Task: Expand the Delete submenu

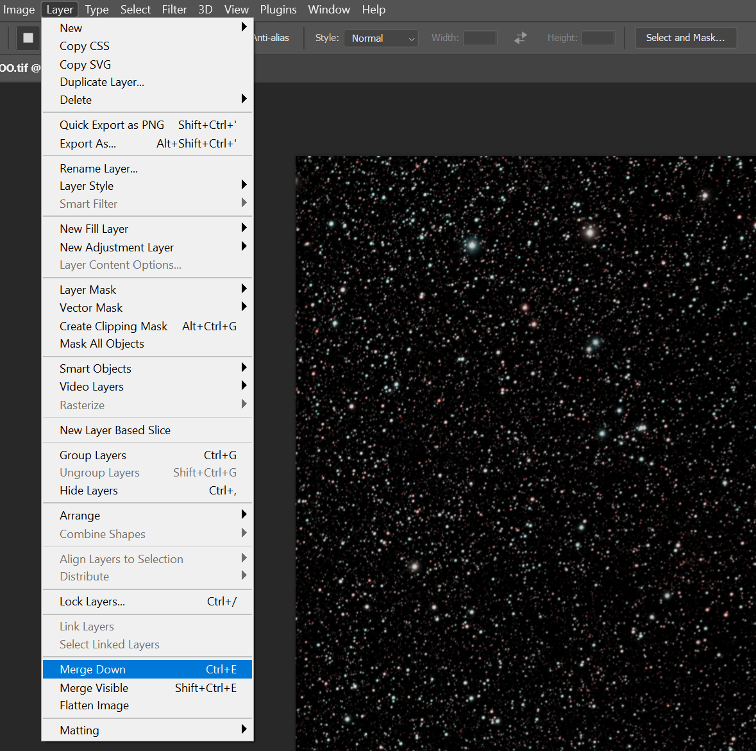Action: (147, 100)
